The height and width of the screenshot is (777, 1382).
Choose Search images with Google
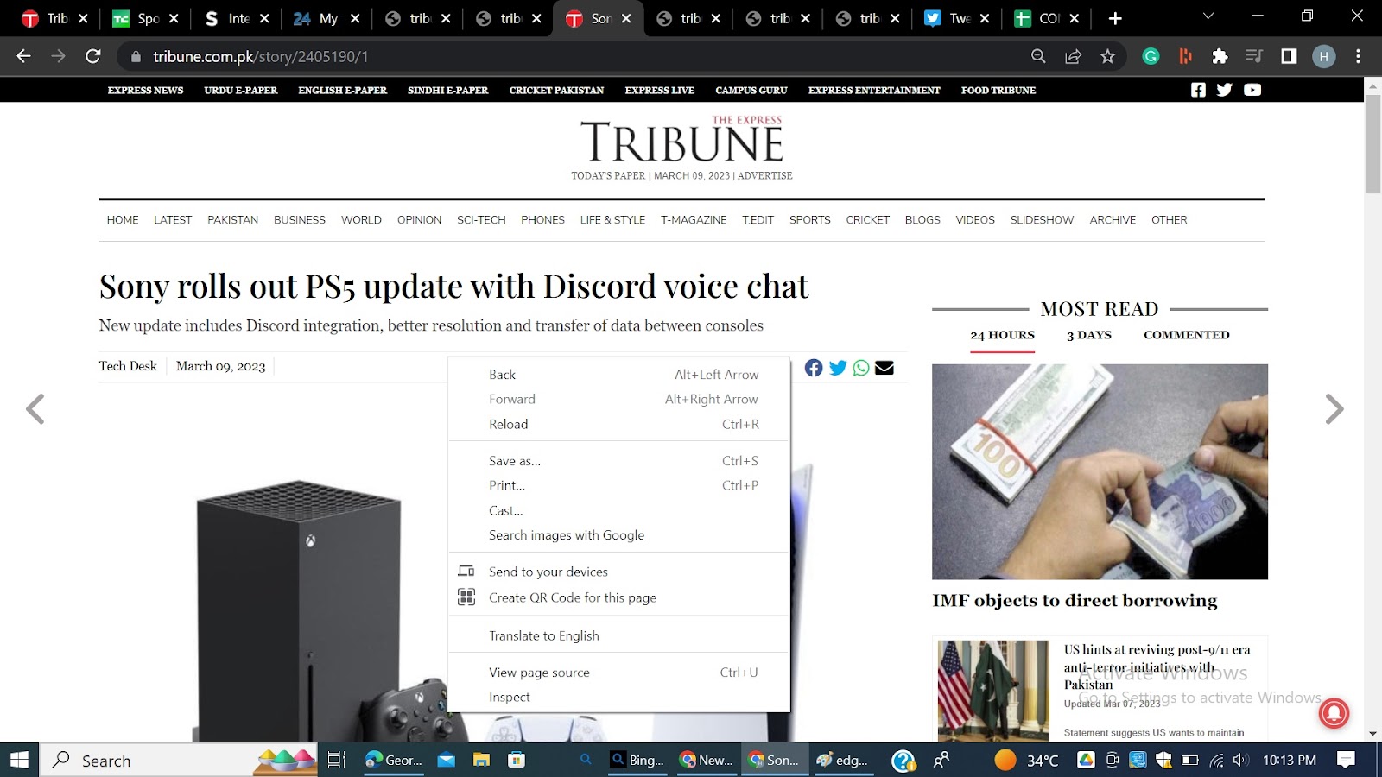coord(619,535)
